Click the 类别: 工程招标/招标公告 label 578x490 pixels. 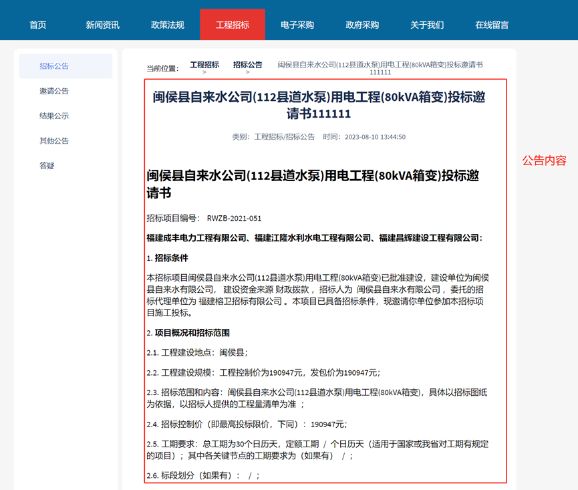click(273, 137)
